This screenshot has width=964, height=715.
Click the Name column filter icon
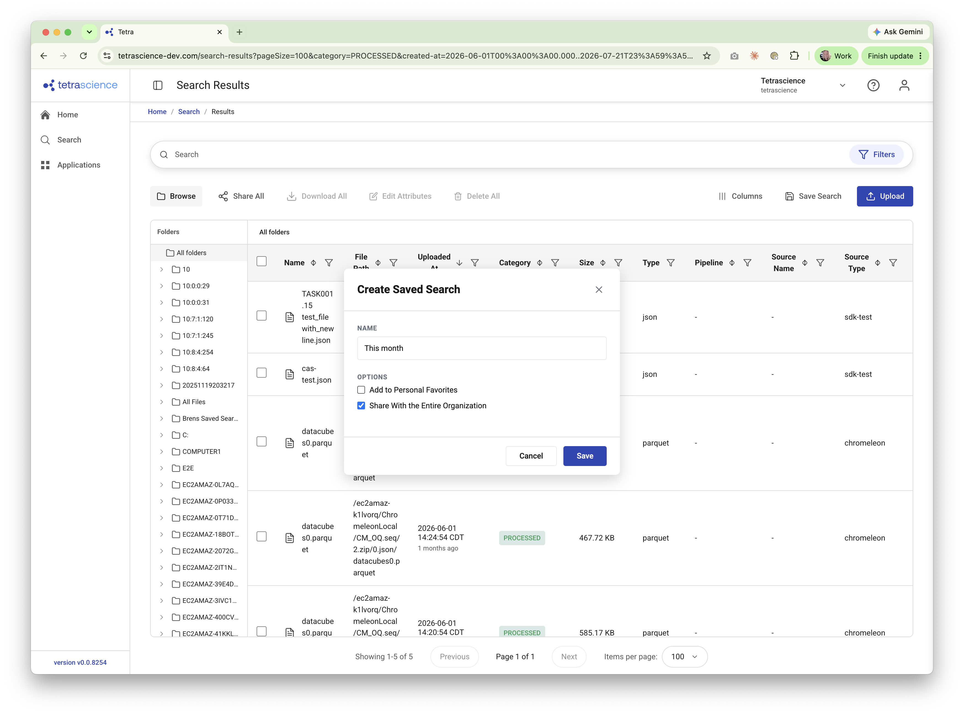tap(329, 263)
